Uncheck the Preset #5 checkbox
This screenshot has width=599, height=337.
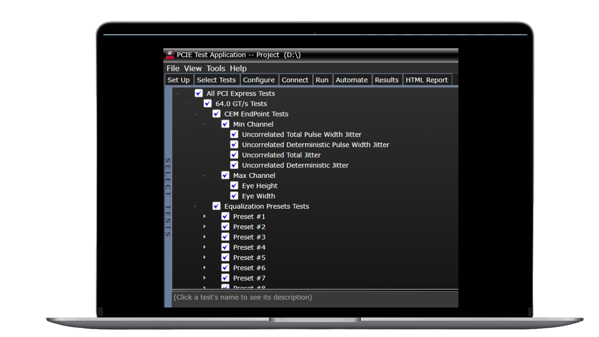pos(225,257)
